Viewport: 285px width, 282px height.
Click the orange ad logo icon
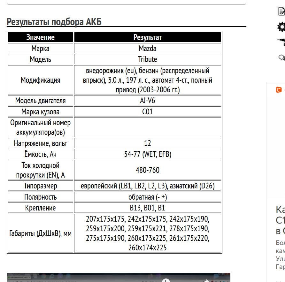(x=279, y=90)
